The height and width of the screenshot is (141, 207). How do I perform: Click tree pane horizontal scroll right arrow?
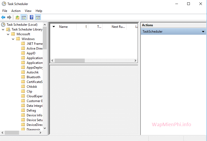40,133
